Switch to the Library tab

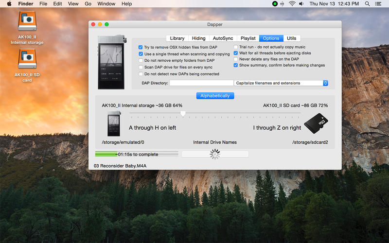tap(177, 38)
